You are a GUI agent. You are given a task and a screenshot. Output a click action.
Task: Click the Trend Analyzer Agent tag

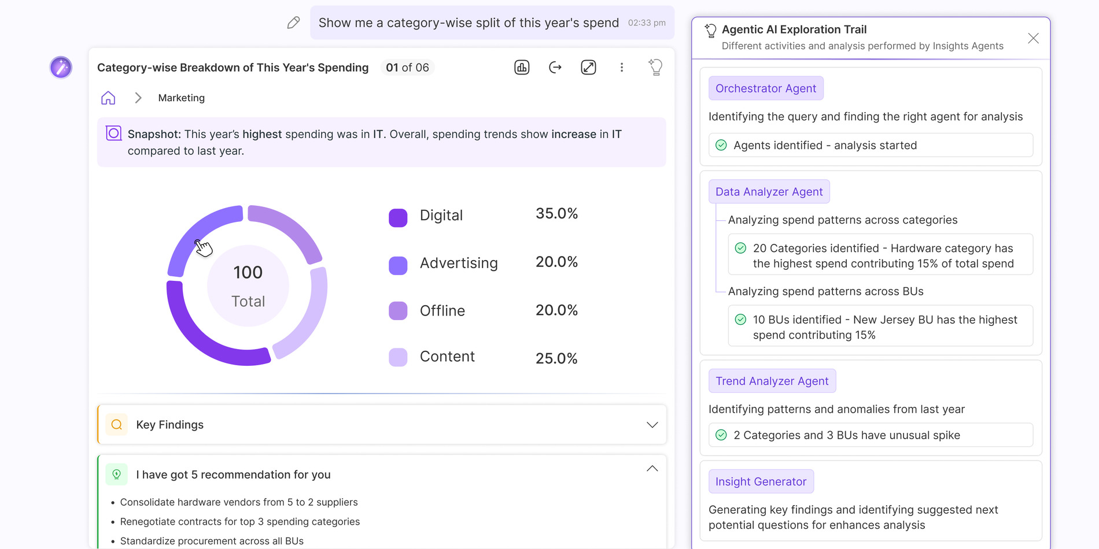point(772,381)
